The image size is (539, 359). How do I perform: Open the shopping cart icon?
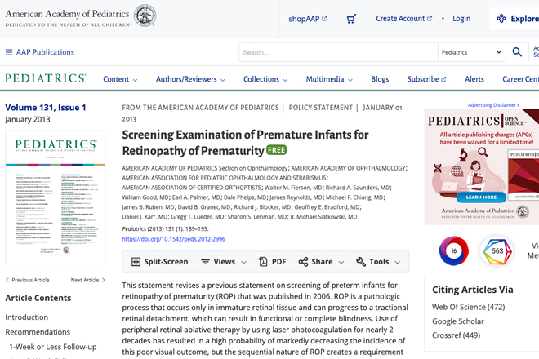click(351, 19)
